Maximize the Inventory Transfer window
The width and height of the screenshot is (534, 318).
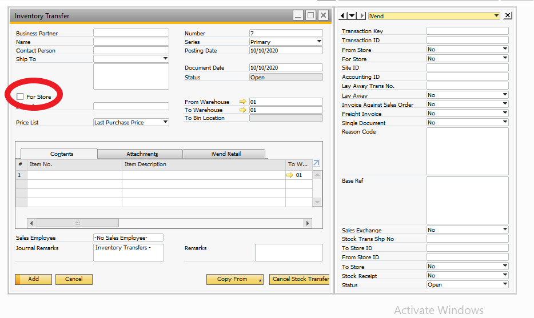click(x=310, y=15)
